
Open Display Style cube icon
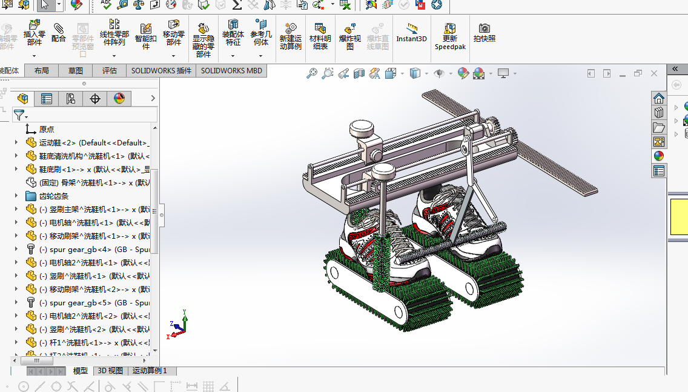pos(415,73)
